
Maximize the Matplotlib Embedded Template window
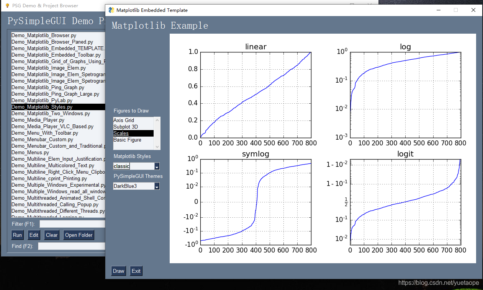pyautogui.click(x=456, y=10)
